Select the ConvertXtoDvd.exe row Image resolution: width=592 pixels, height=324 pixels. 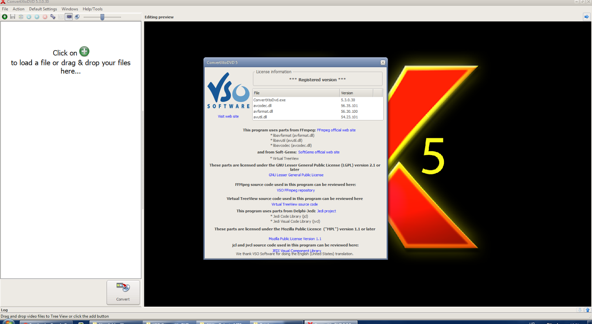click(318, 100)
